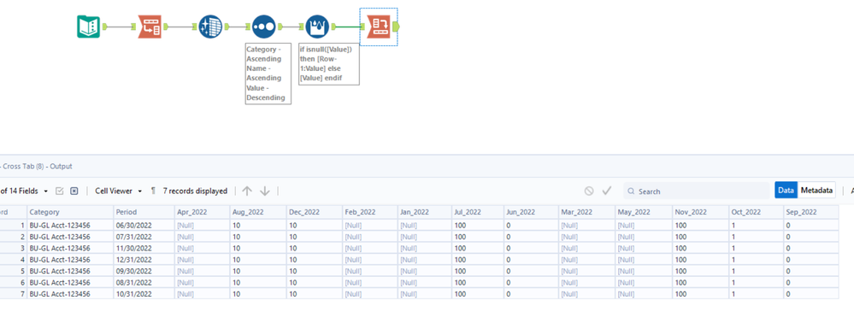Click the select all fields icon
The width and height of the screenshot is (854, 318).
(60, 191)
